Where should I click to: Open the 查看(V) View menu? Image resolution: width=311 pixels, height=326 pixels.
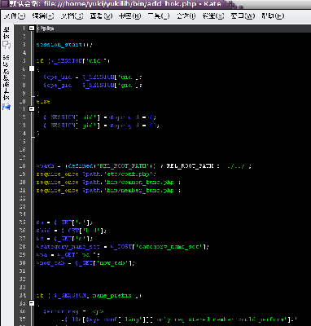pos(101,16)
